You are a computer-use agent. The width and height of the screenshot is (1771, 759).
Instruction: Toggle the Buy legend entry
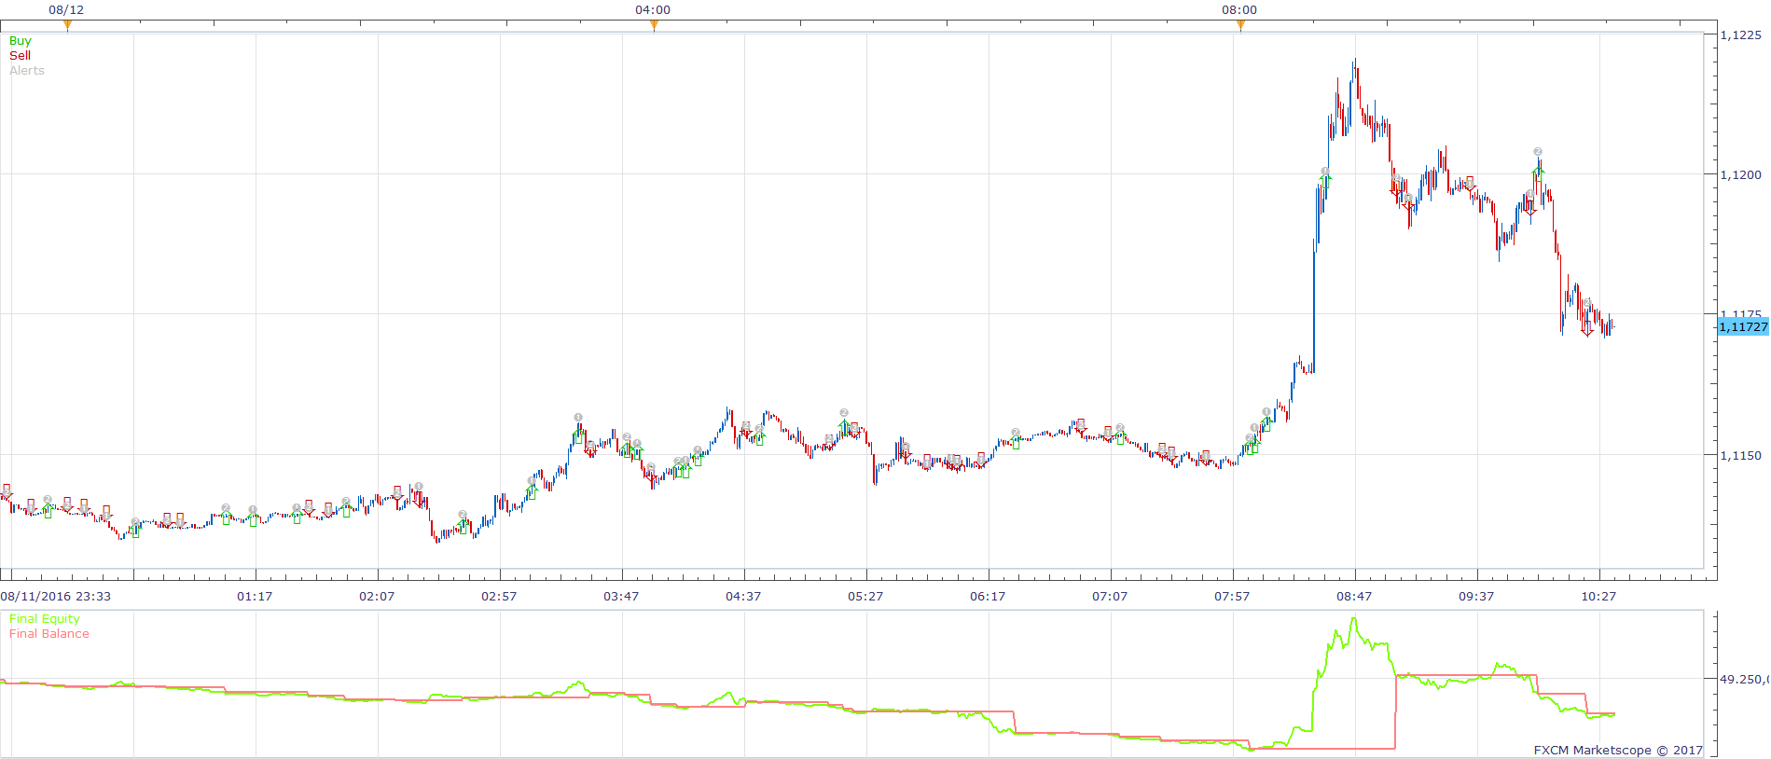pyautogui.click(x=21, y=40)
